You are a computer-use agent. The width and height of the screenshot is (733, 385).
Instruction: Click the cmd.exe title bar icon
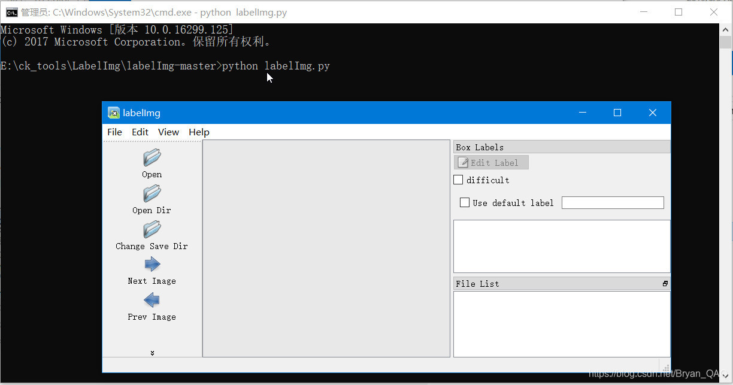pos(11,12)
